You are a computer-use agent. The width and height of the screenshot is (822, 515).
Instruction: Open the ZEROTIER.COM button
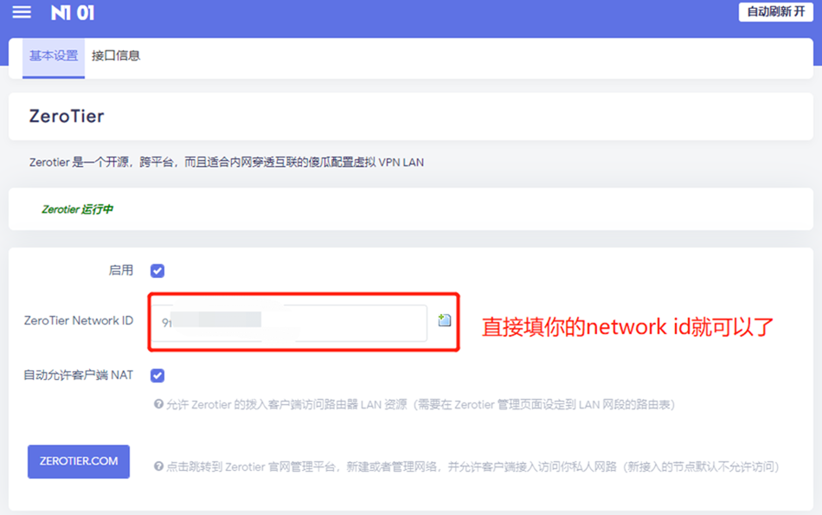79,461
